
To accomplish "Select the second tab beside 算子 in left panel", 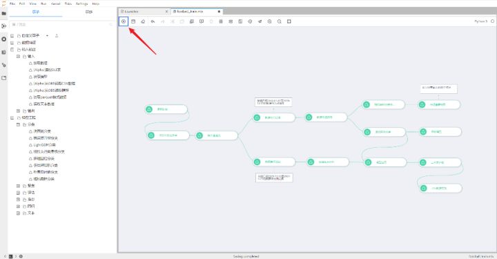I will pyautogui.click(x=89, y=12).
